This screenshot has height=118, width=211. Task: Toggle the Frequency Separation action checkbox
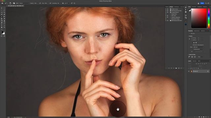pyautogui.click(x=166, y=17)
